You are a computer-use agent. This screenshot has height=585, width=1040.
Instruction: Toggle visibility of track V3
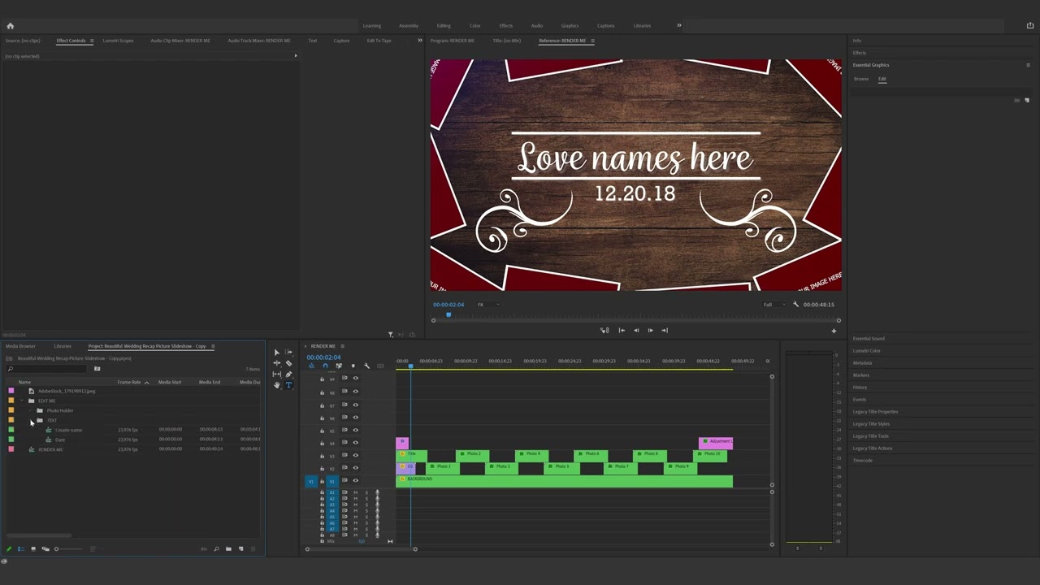355,456
